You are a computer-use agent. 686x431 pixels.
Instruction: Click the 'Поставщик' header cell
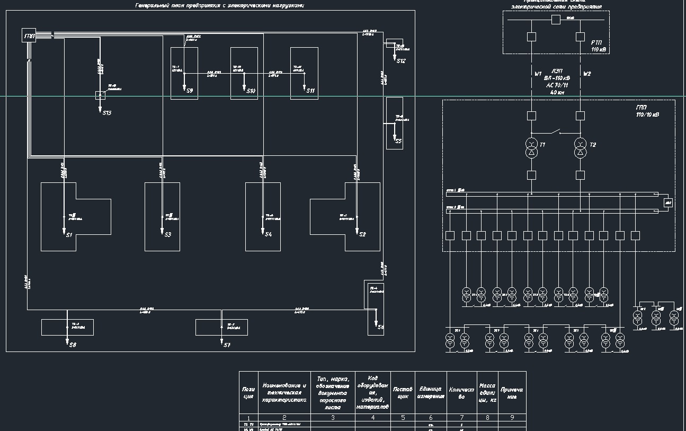[403, 393]
